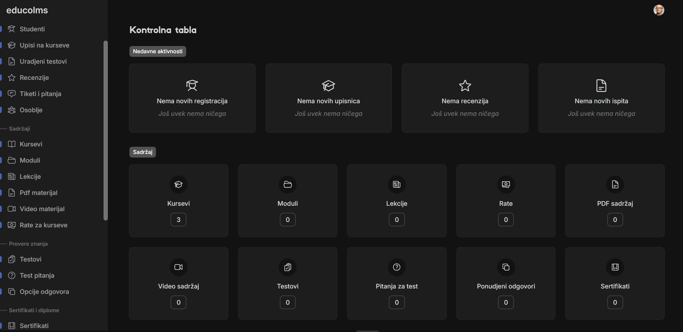Click the Nema novih registracija card
This screenshot has height=332, width=683.
[192, 98]
